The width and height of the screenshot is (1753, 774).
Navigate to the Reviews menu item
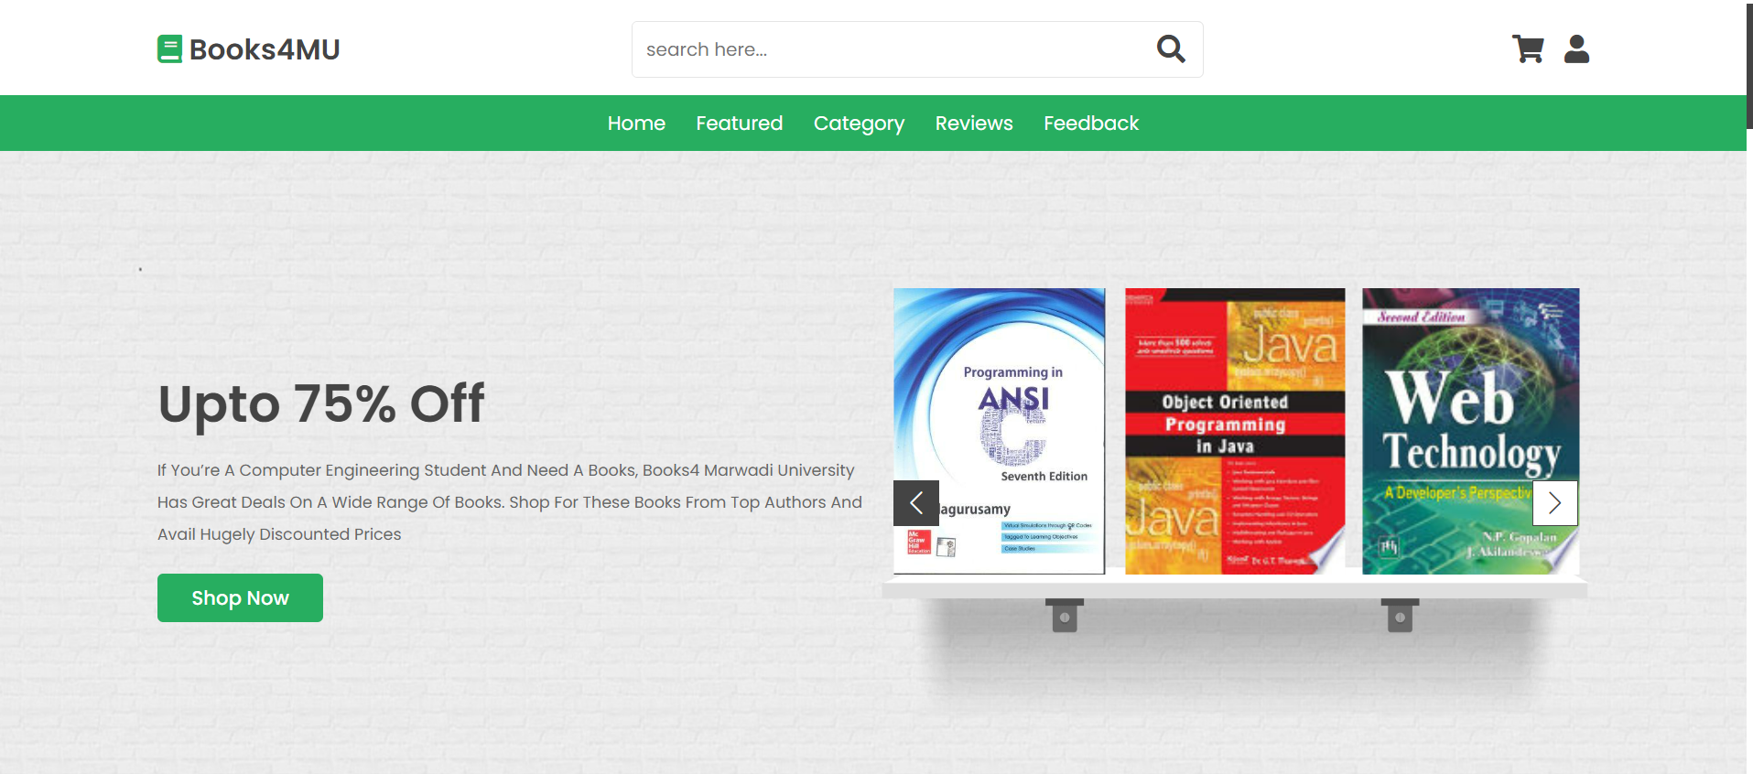(x=974, y=123)
